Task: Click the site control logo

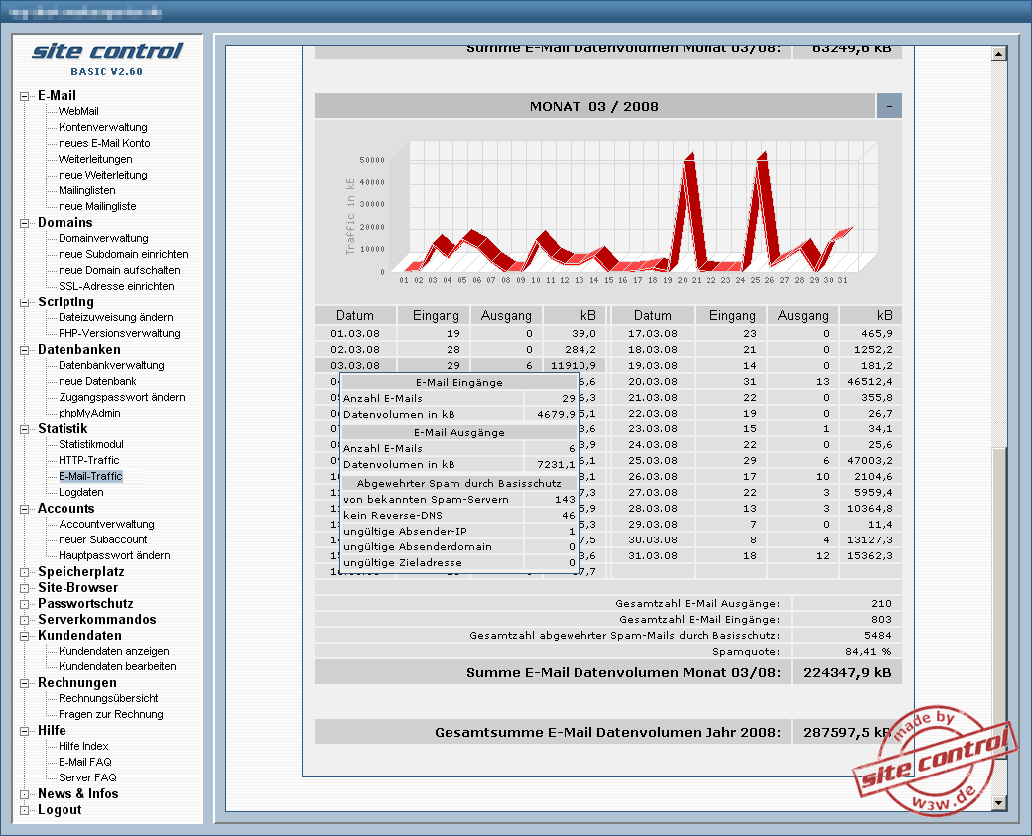Action: click(107, 52)
